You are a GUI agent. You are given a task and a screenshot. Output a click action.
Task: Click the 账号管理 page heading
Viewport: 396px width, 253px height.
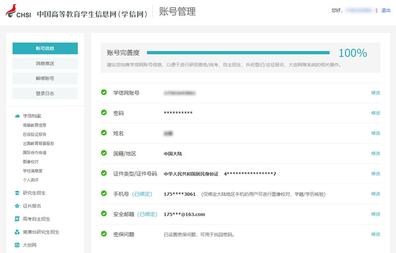(177, 12)
